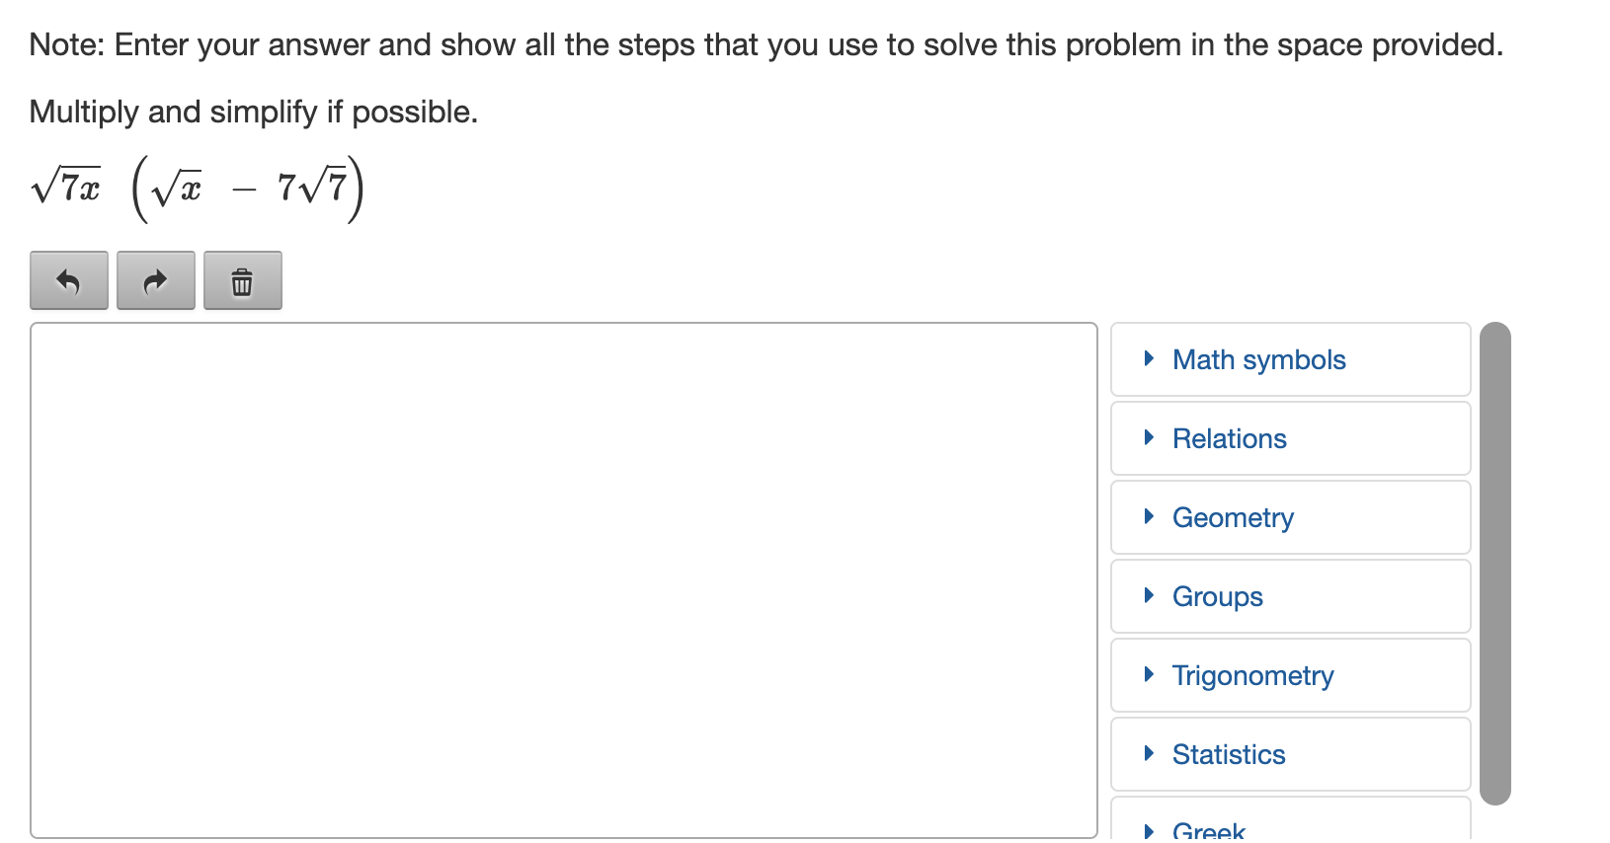Click the radical expression in the problem
Image resolution: width=1610 pixels, height=843 pixels.
click(x=198, y=188)
